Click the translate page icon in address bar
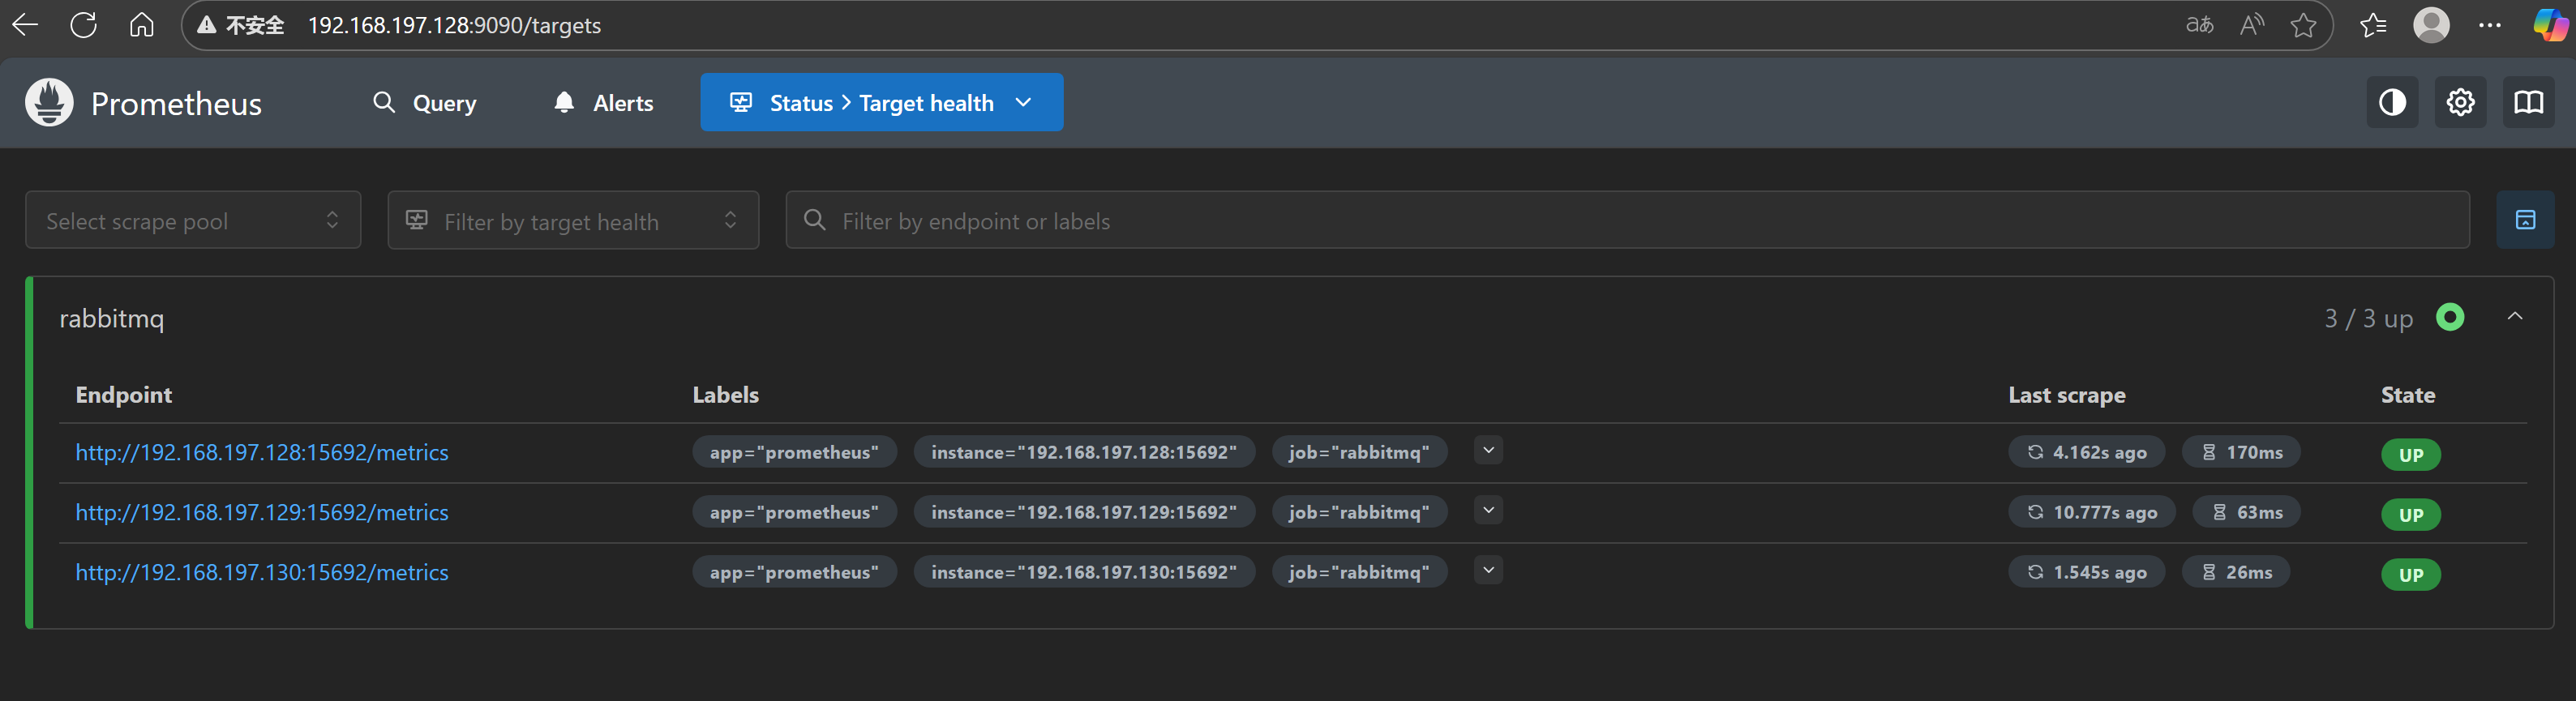 click(x=2199, y=25)
